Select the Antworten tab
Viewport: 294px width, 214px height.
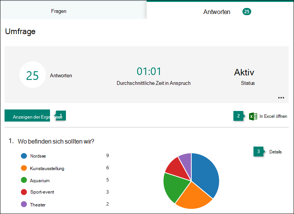[220, 11]
